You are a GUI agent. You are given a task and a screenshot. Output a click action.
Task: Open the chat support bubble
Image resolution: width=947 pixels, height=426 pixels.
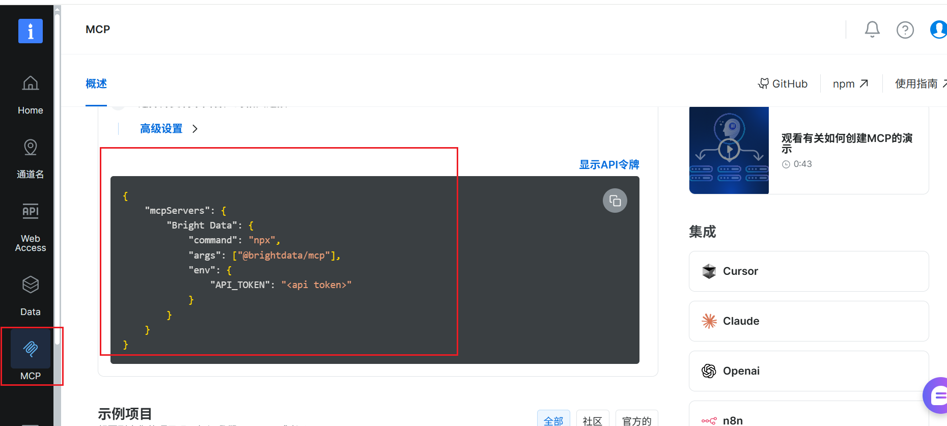(936, 395)
